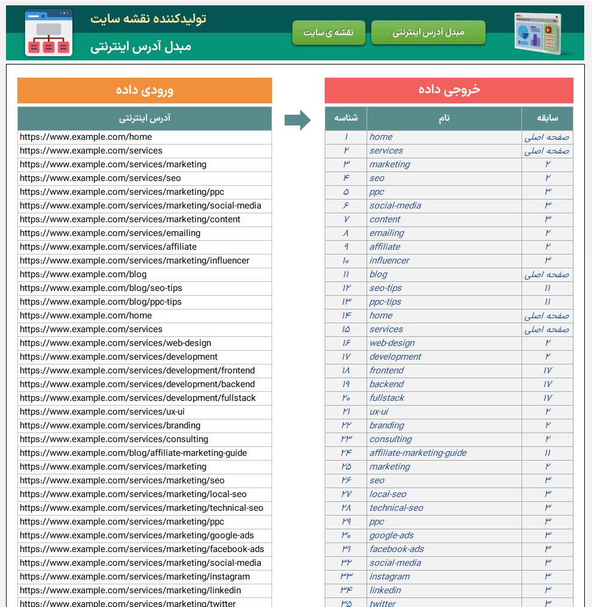Viewport: 592px width, 607px height.
Task: Select URL cell ending services/web-design
Action: tap(145, 344)
